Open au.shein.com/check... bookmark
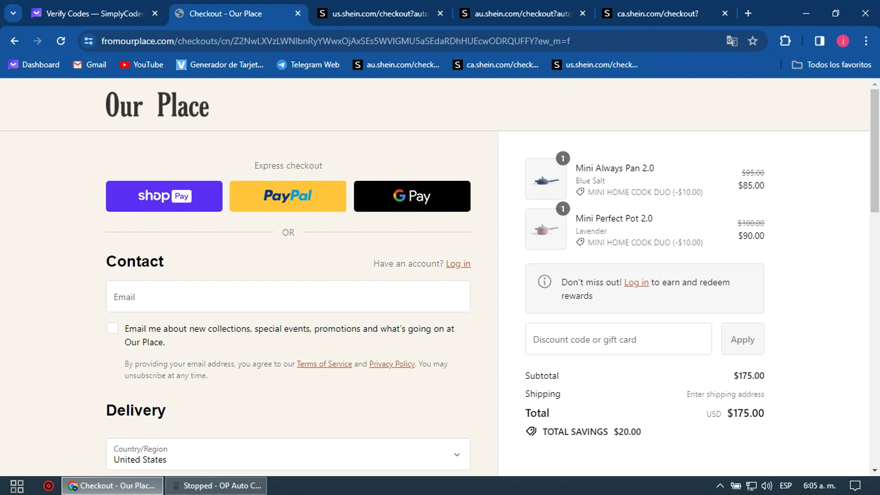Screen dimensions: 880x495 point(396,65)
